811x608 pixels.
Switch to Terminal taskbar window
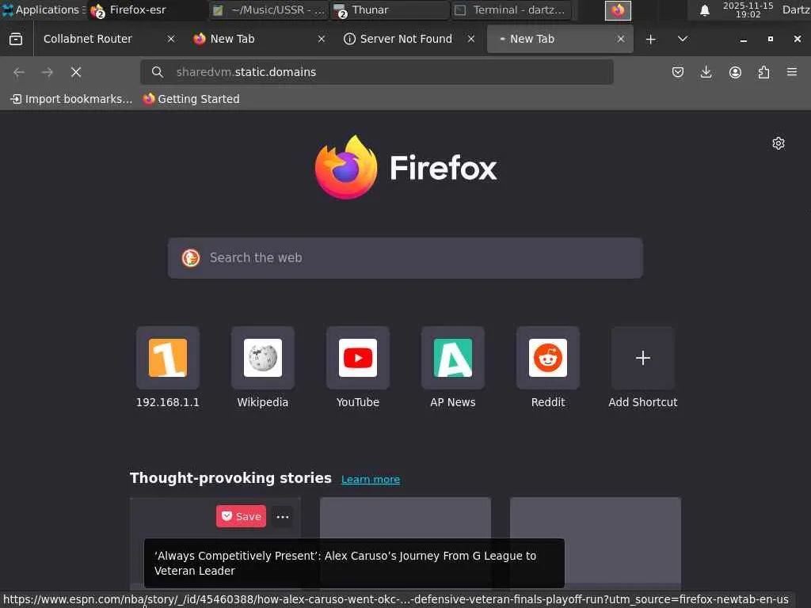coord(512,9)
